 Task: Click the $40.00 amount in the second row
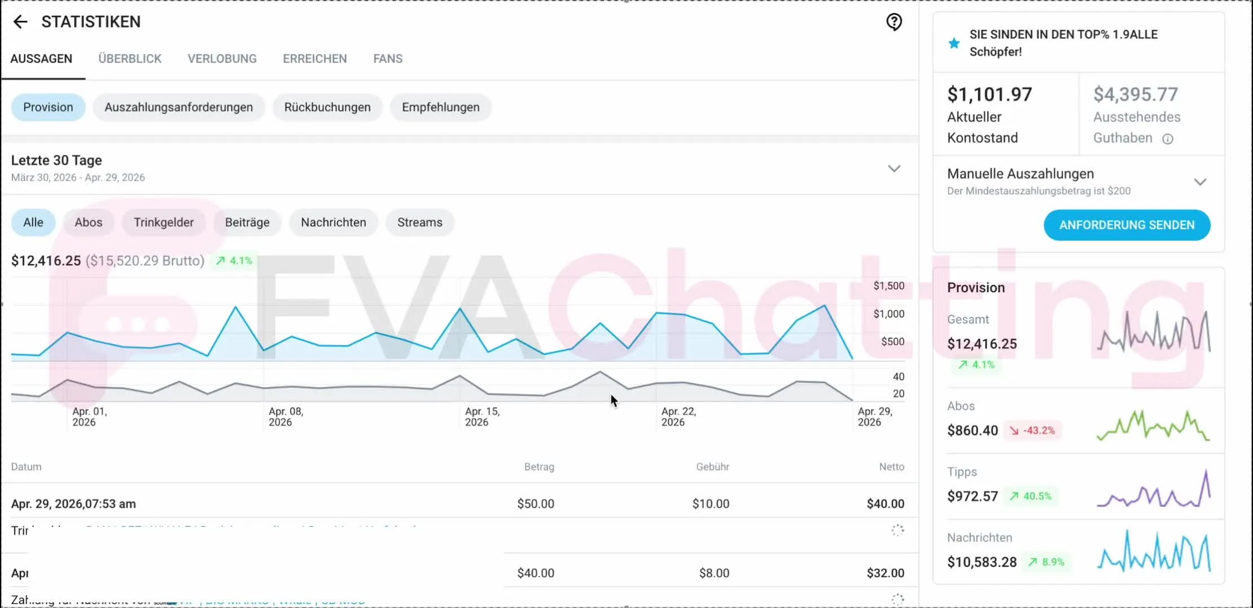pyautogui.click(x=536, y=573)
